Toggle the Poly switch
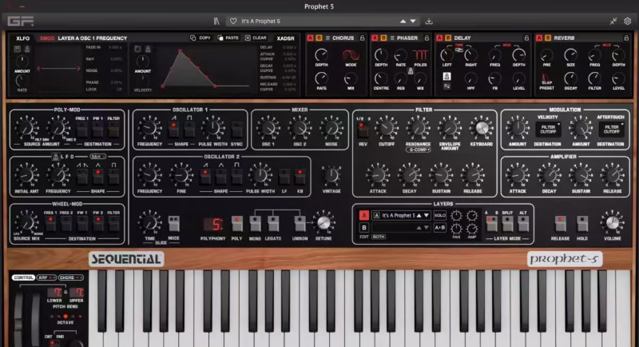The image size is (639, 347). click(x=236, y=223)
